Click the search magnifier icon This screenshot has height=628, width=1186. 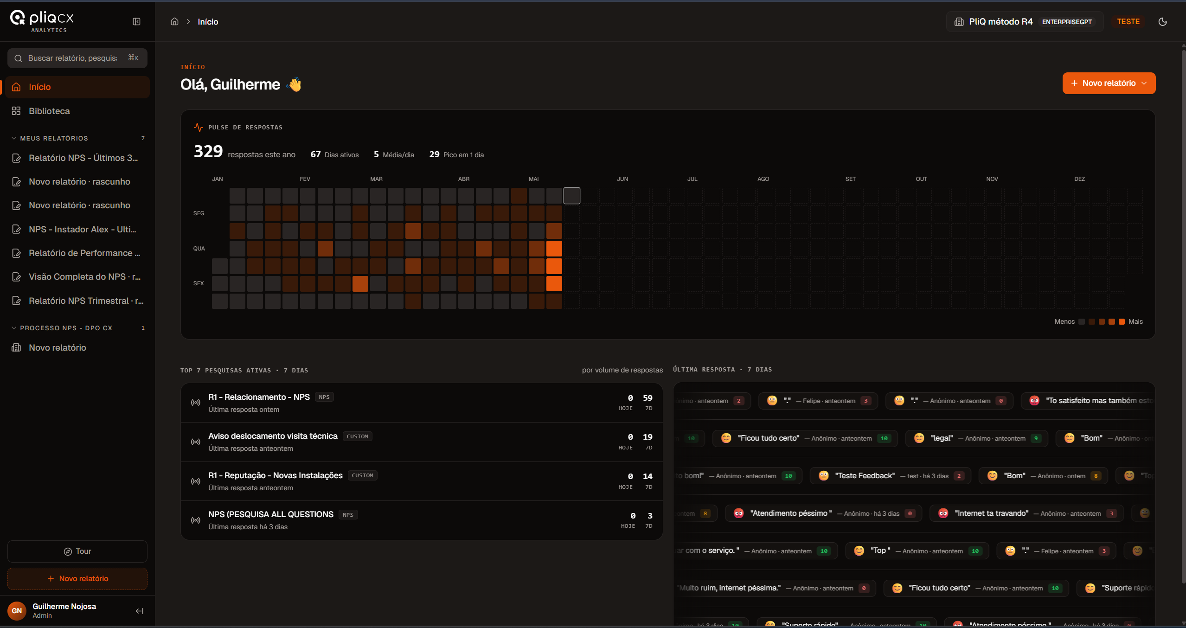19,58
